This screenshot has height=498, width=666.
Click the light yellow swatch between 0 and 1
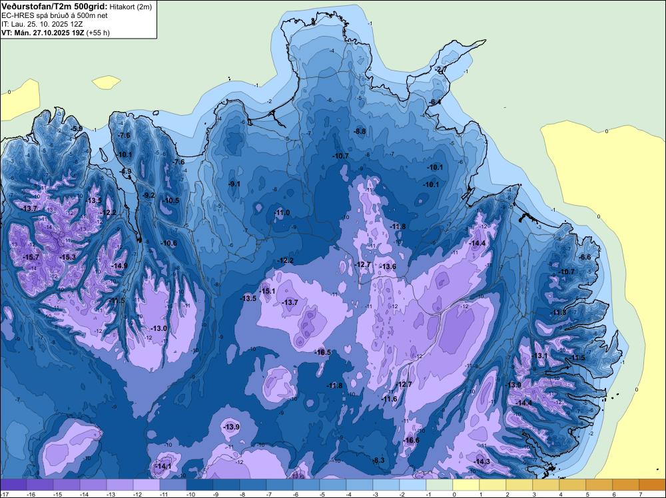point(466,485)
